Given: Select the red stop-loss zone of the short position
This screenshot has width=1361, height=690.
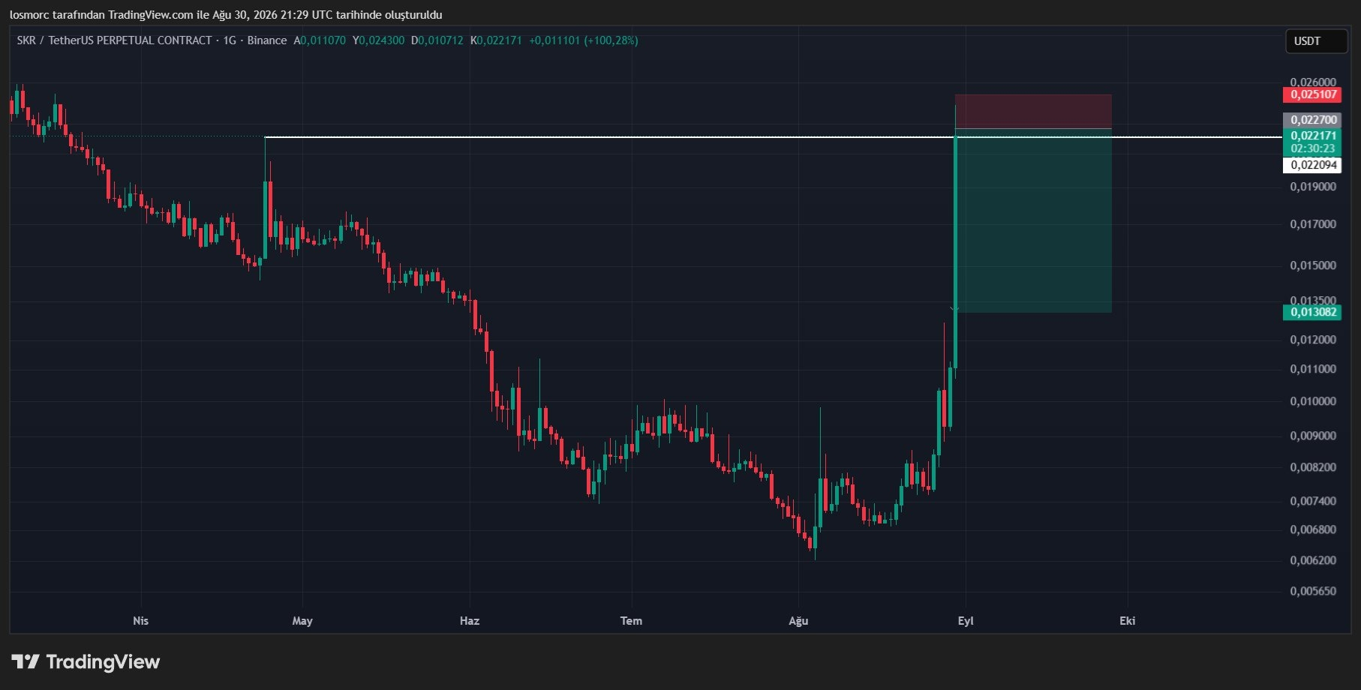Looking at the screenshot, I should (1033, 112).
